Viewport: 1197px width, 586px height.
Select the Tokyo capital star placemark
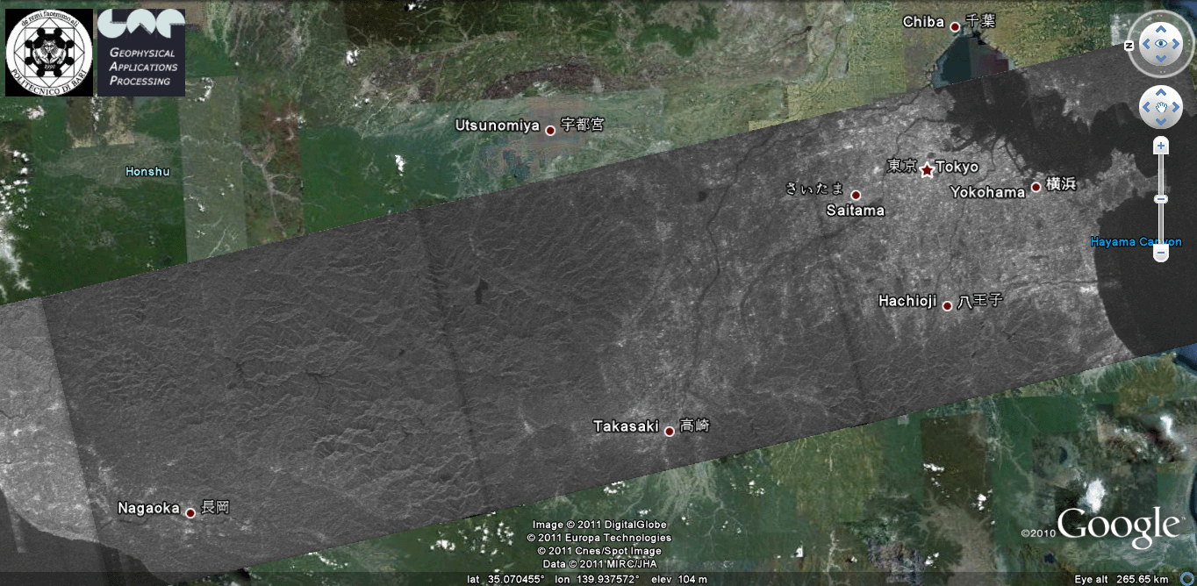tap(927, 170)
